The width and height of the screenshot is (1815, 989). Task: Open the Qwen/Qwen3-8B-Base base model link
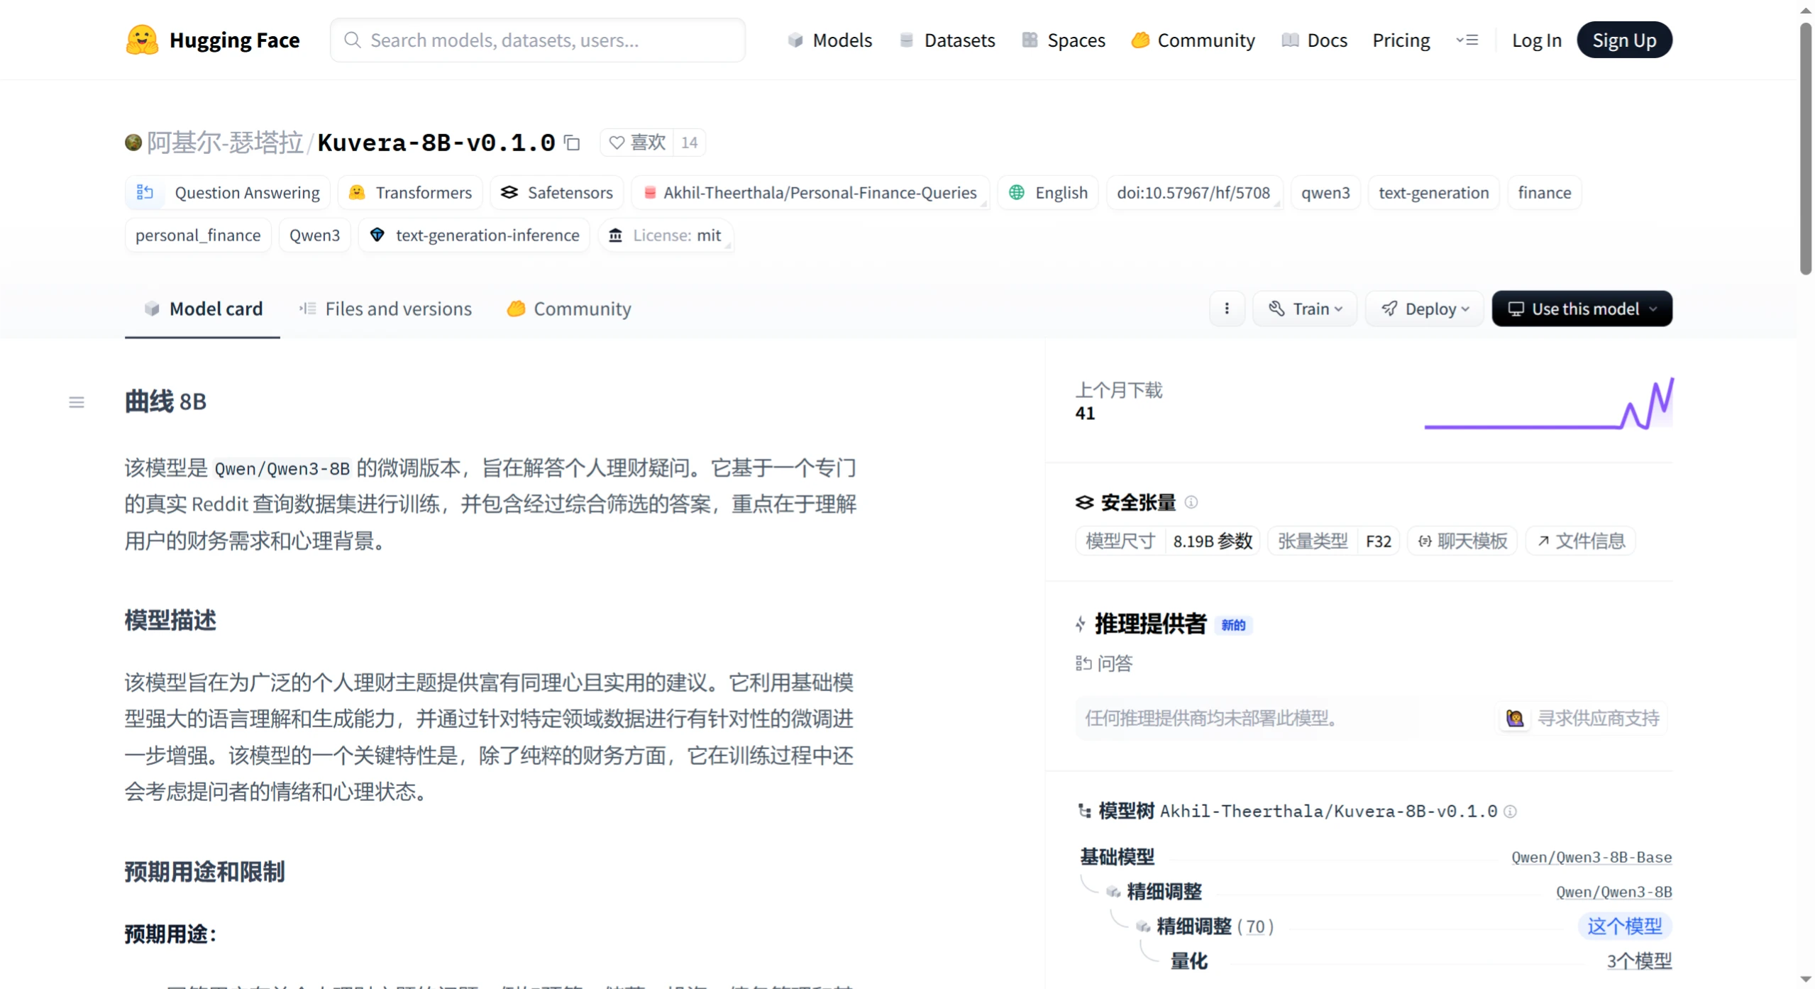[x=1591, y=857]
